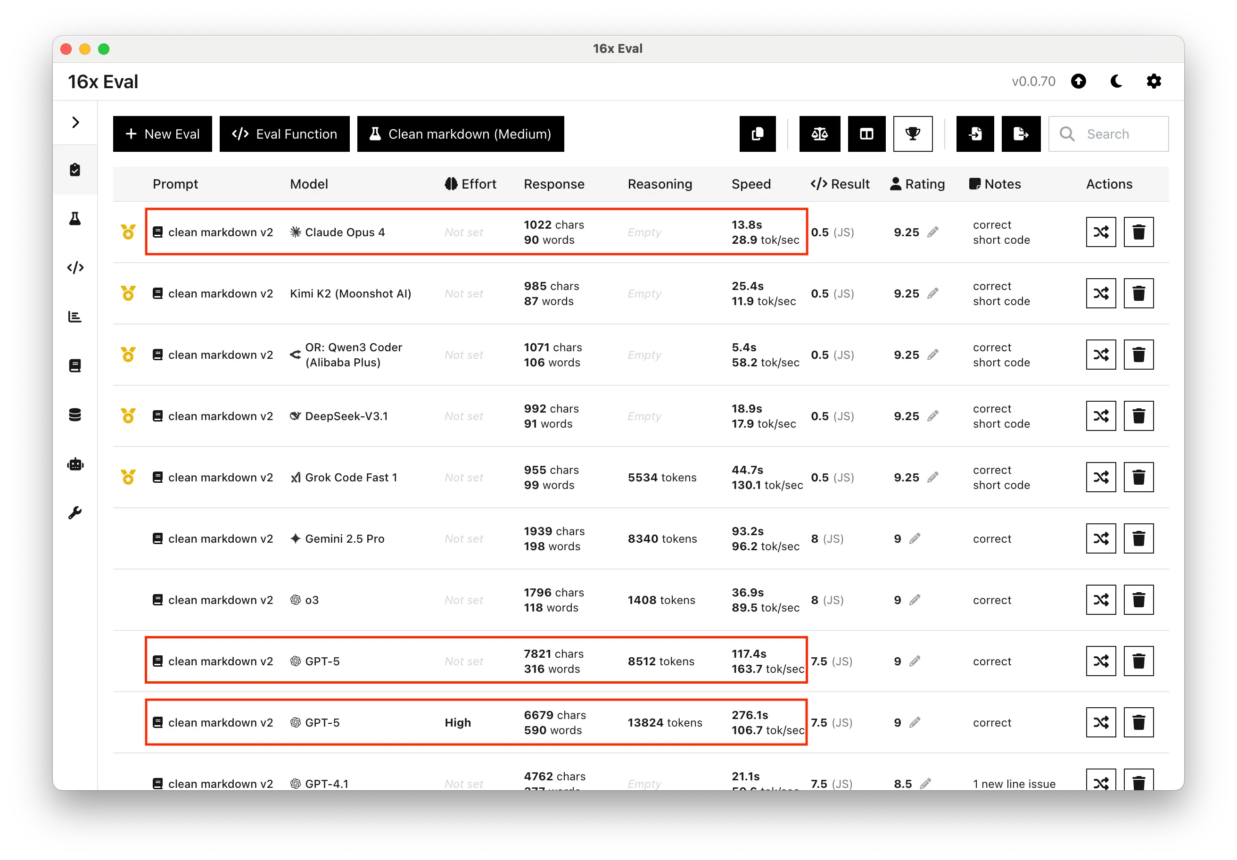Click shuffle rerun icon for DeepSeek-V3.1

pos(1101,416)
